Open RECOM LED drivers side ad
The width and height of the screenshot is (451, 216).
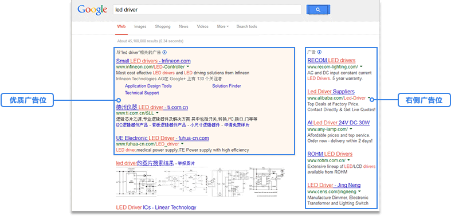(331, 60)
